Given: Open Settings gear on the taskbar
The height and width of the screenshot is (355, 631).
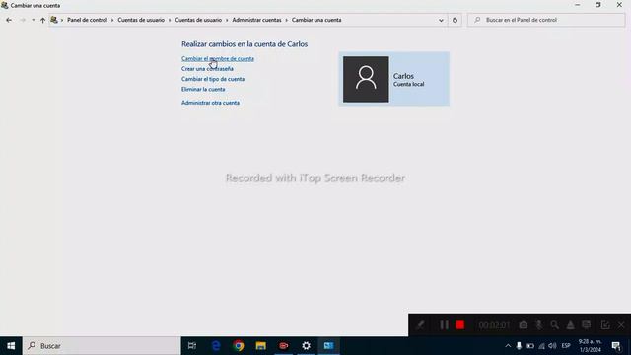Looking at the screenshot, I should coord(306,346).
